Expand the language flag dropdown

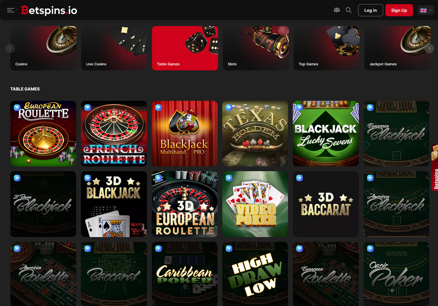coord(425,10)
